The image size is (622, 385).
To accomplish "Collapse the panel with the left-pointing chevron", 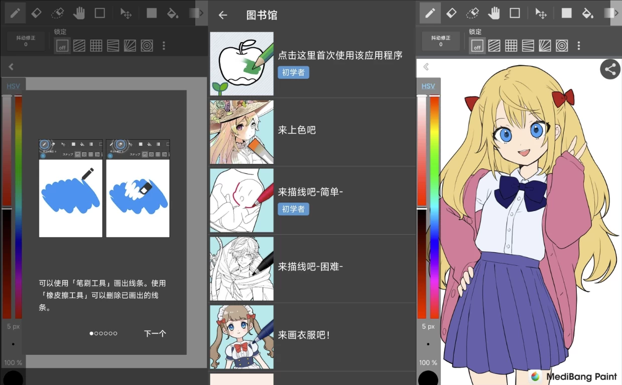I will [11, 66].
